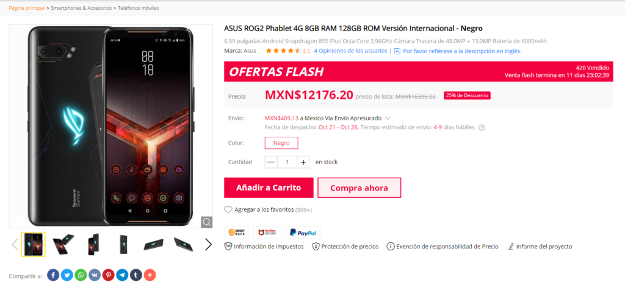Click the Tumblr share icon
The image size is (625, 290).
tap(136, 275)
